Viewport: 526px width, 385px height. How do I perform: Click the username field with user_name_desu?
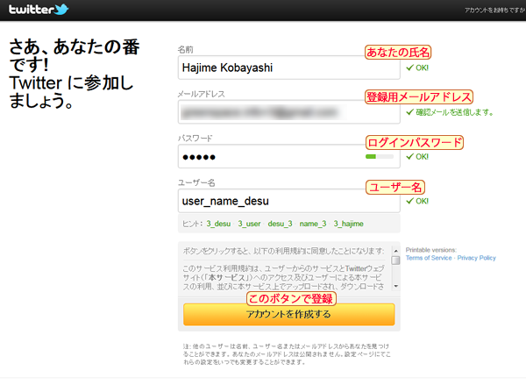pos(288,201)
